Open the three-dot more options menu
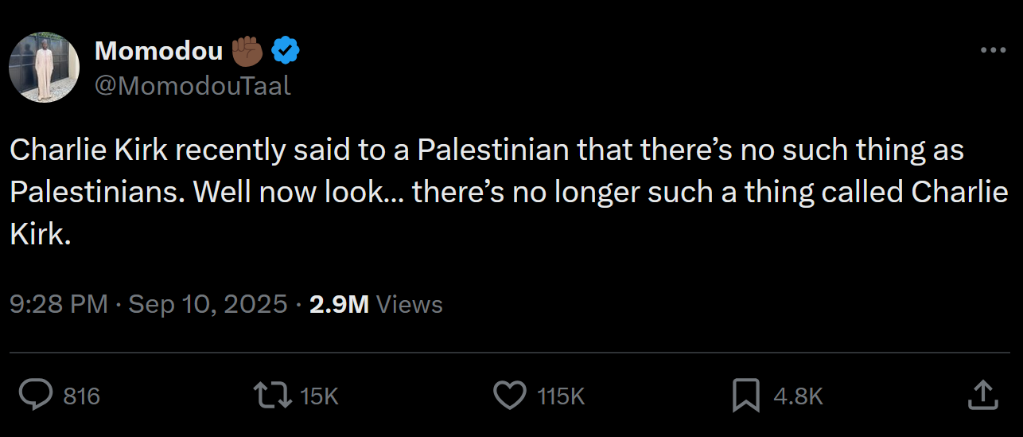The width and height of the screenshot is (1023, 437). pos(993,50)
